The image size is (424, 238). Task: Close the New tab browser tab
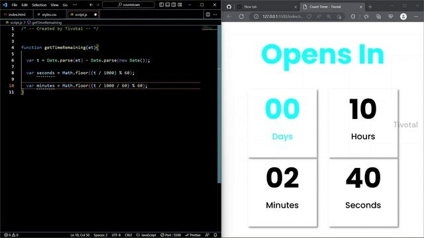point(295,7)
